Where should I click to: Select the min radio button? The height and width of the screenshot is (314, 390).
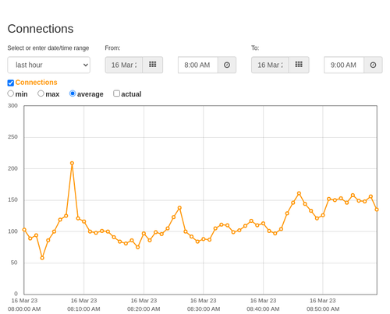(11, 93)
